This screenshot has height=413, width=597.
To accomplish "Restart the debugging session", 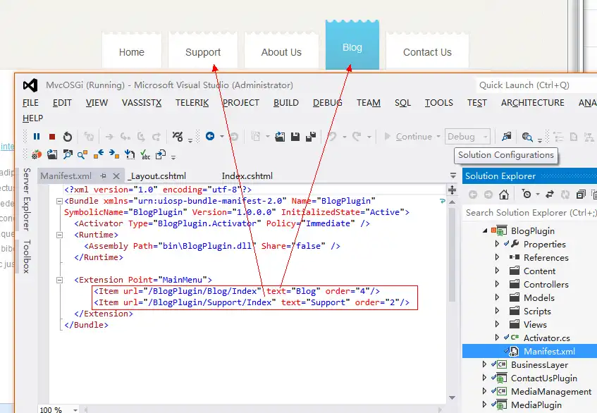I will click(x=68, y=136).
